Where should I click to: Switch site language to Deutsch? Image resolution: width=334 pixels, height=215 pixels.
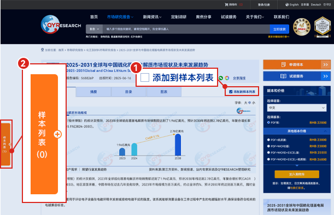coord(316,4)
